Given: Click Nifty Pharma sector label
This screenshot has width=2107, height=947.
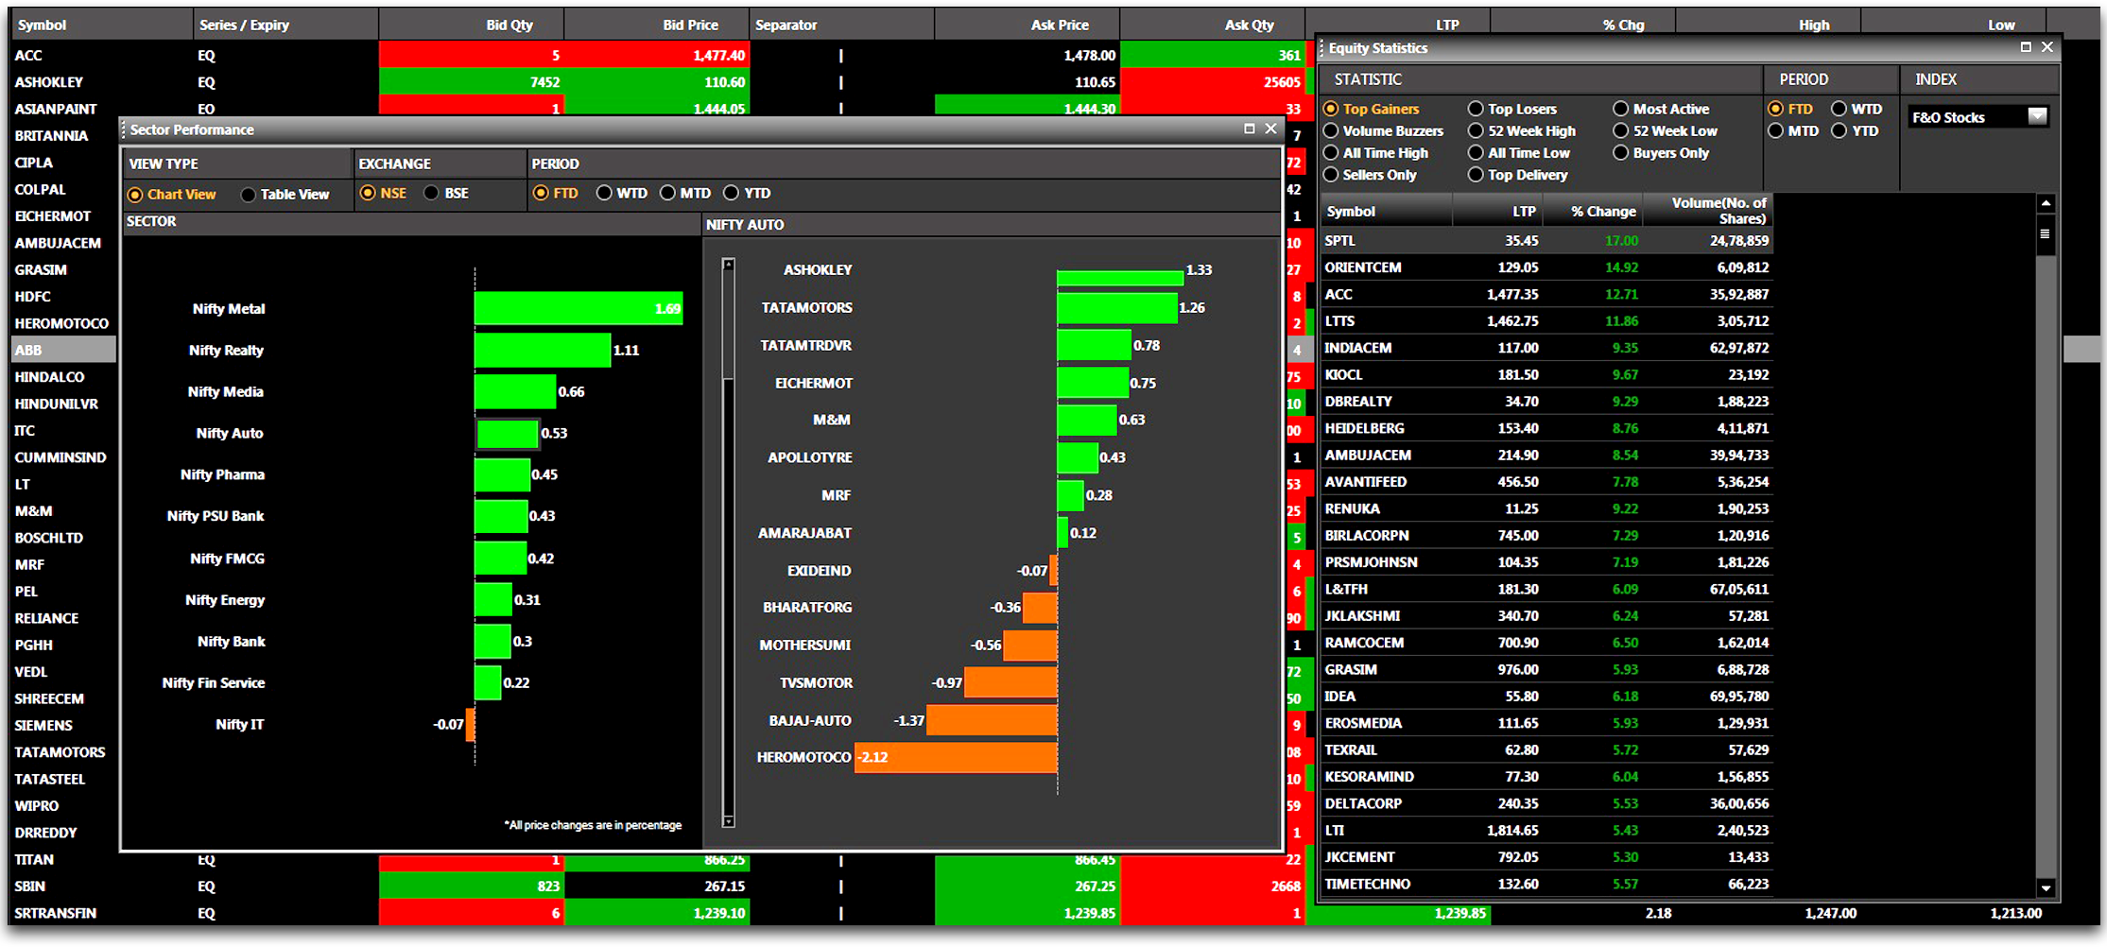Looking at the screenshot, I should point(222,474).
